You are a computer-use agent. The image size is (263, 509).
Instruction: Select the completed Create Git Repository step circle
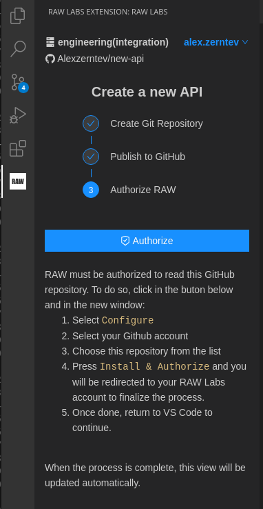pos(91,123)
